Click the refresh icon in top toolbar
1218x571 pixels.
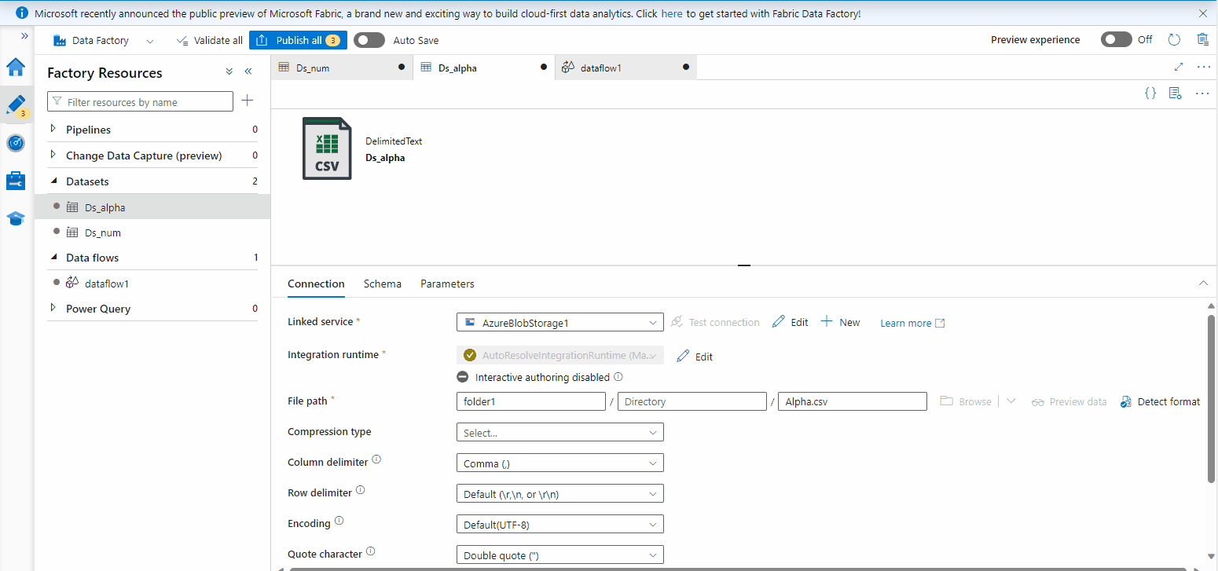tap(1175, 40)
